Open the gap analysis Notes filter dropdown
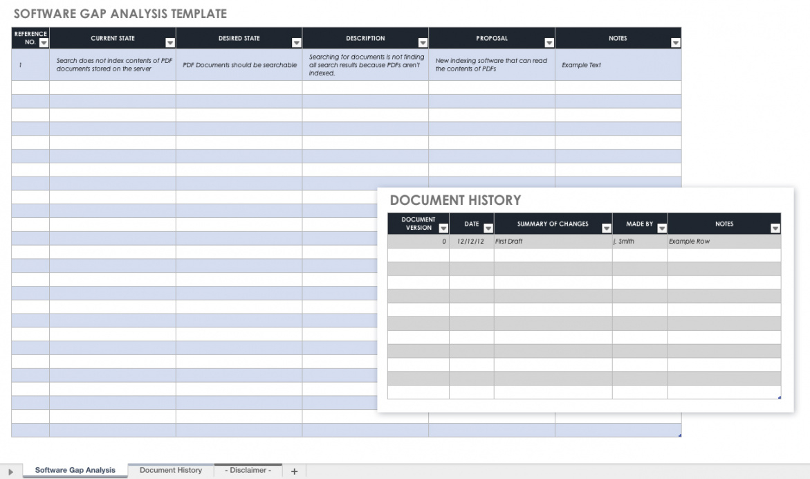The width and height of the screenshot is (810, 479). point(676,43)
